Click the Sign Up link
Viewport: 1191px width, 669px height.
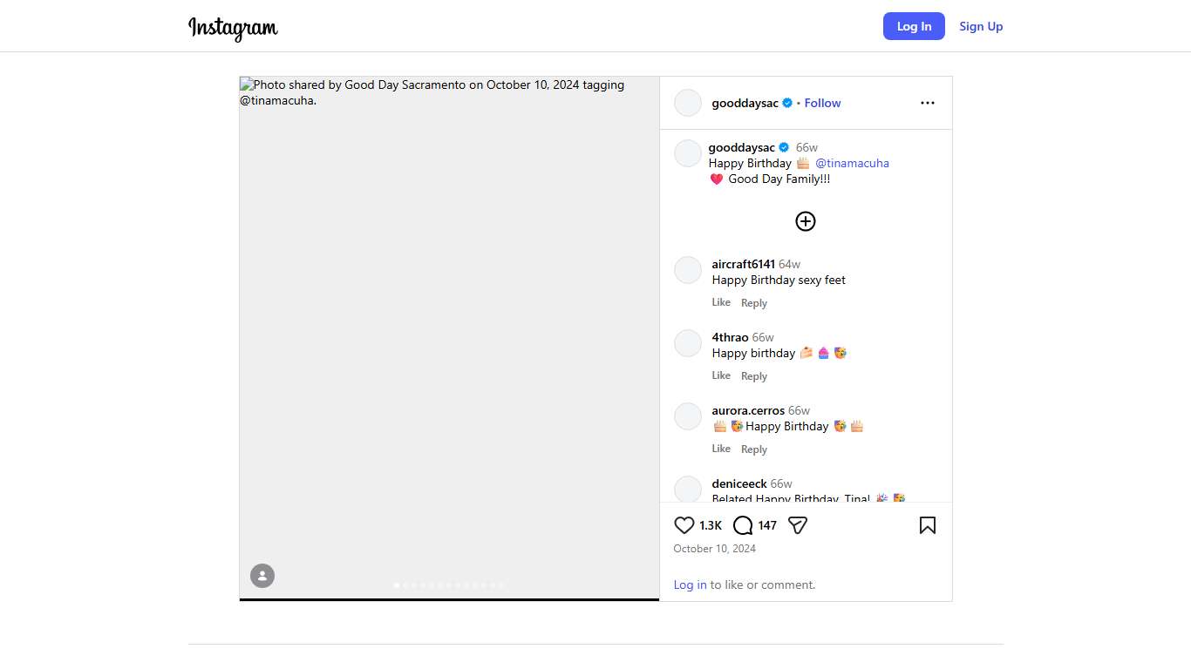tap(981, 26)
